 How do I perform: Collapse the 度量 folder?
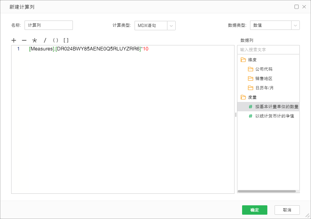[x=244, y=97]
